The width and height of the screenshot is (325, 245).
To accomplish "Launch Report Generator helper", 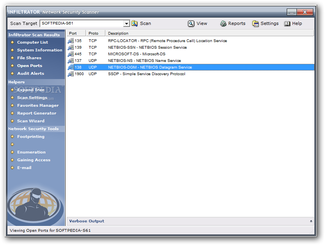I will 37,113.
